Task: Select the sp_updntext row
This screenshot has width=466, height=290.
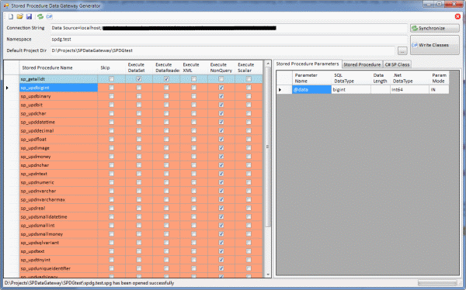Action: [x=58, y=174]
